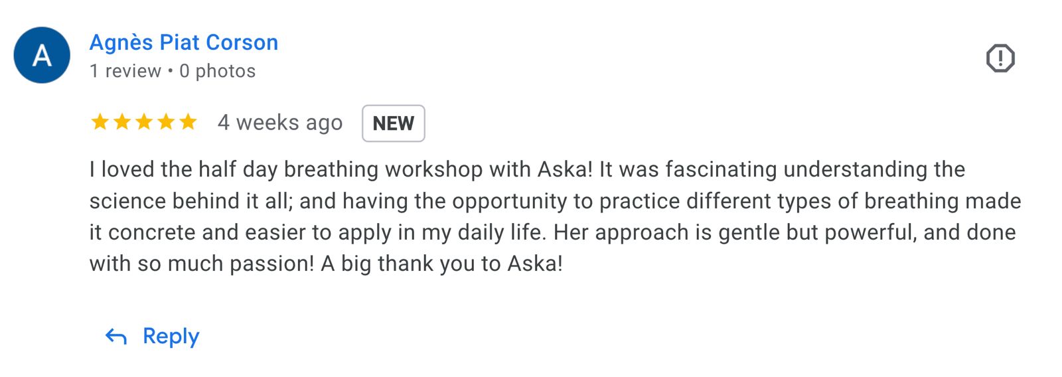The image size is (1062, 377).
Task: Click the second yellow rating star
Action: 122,122
